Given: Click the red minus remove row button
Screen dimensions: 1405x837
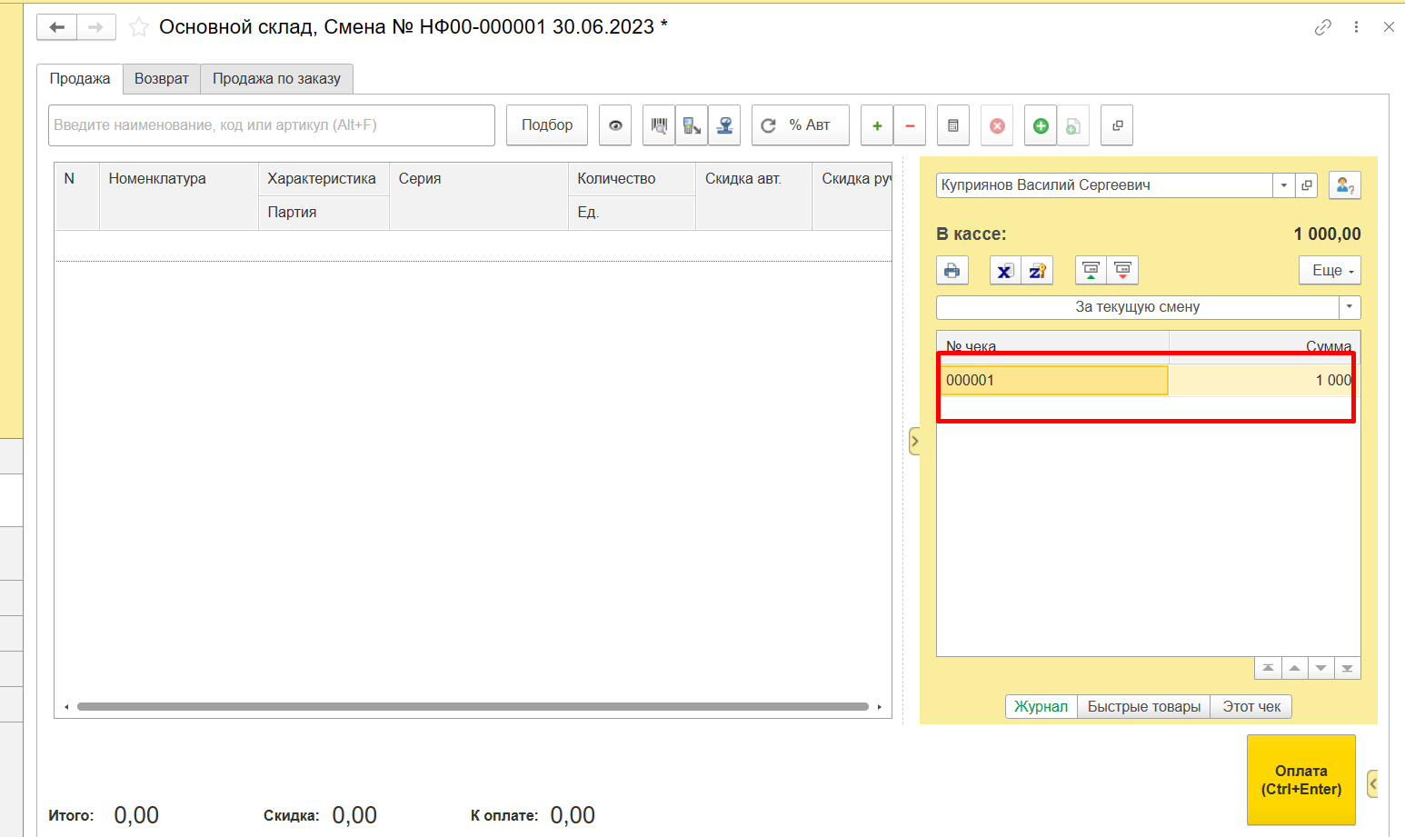Looking at the screenshot, I should 910,125.
